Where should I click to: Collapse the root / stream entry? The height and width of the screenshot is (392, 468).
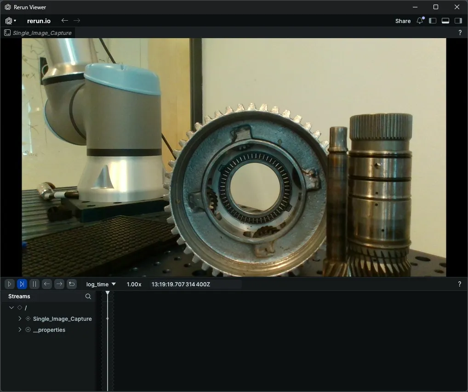click(x=11, y=307)
